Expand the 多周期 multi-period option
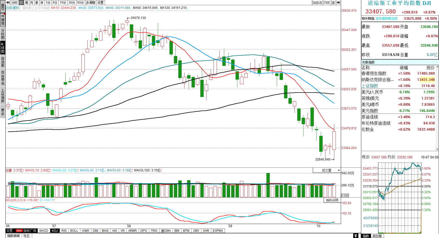 pos(91,3)
